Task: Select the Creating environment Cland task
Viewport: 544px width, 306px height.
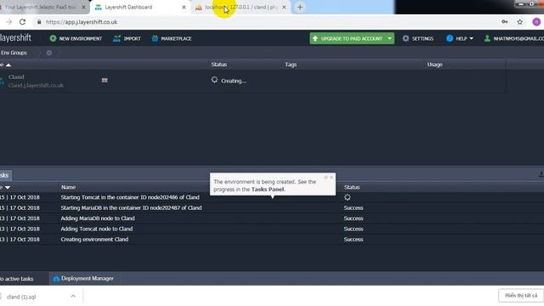Action: (x=272, y=240)
